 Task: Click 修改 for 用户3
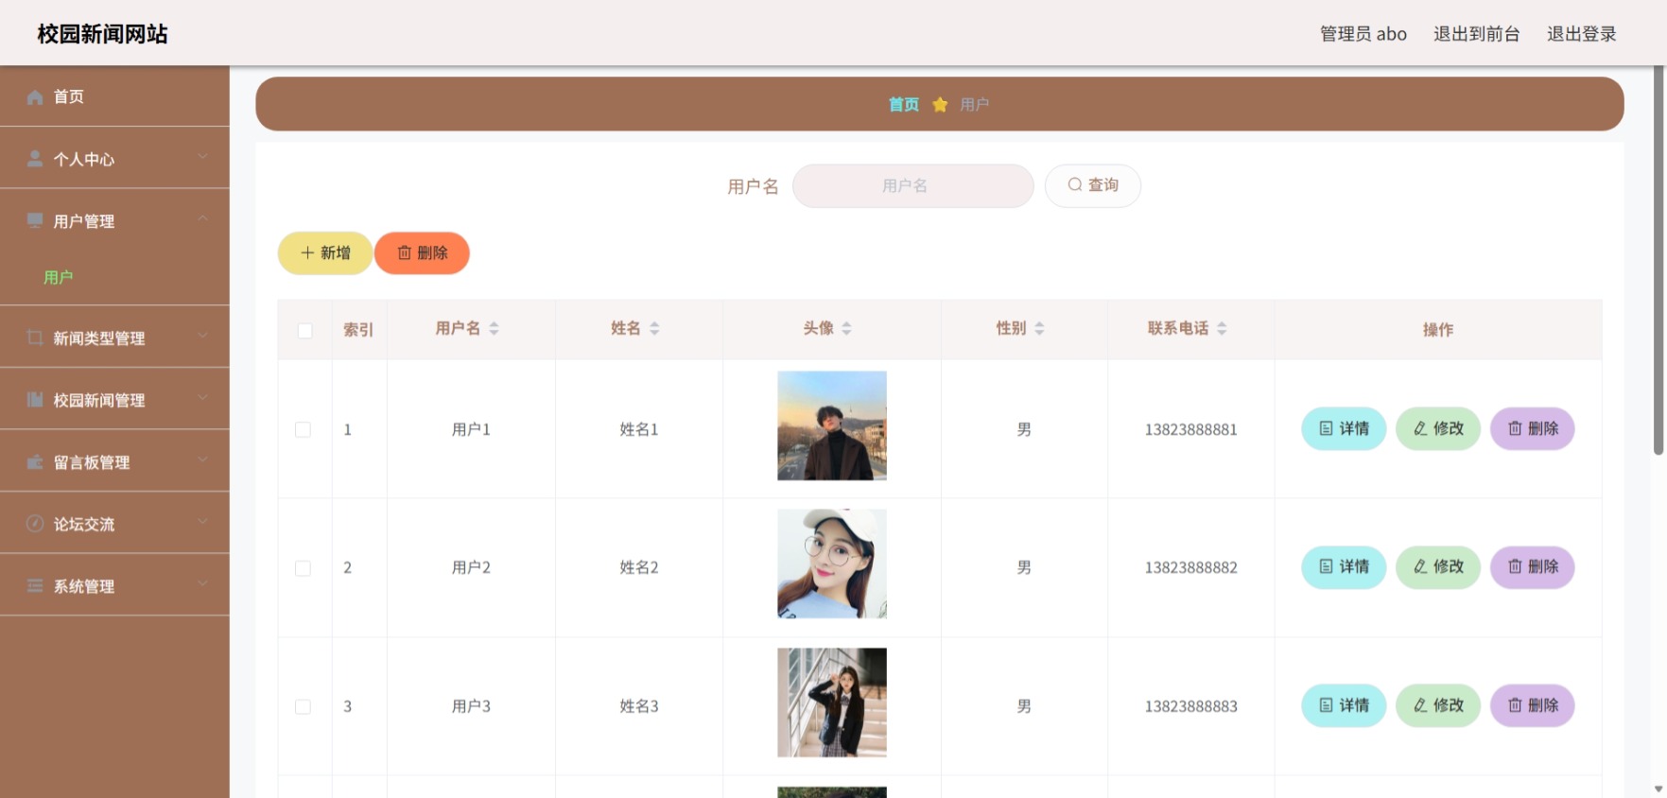pos(1438,705)
